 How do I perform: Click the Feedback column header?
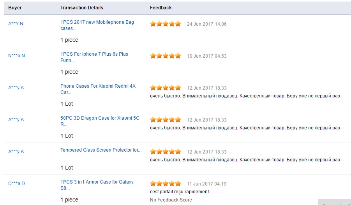coord(161,8)
